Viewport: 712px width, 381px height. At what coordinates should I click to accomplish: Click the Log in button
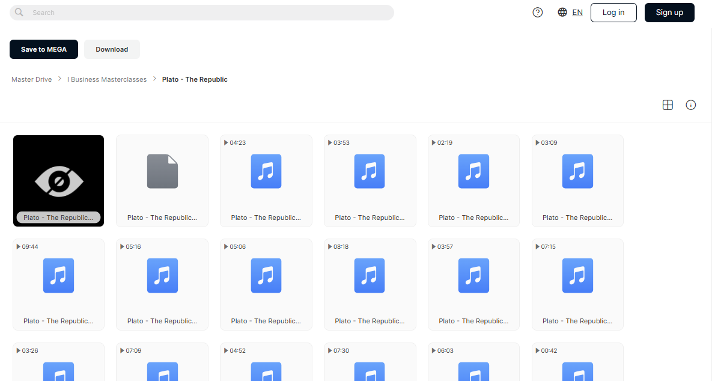coord(613,13)
